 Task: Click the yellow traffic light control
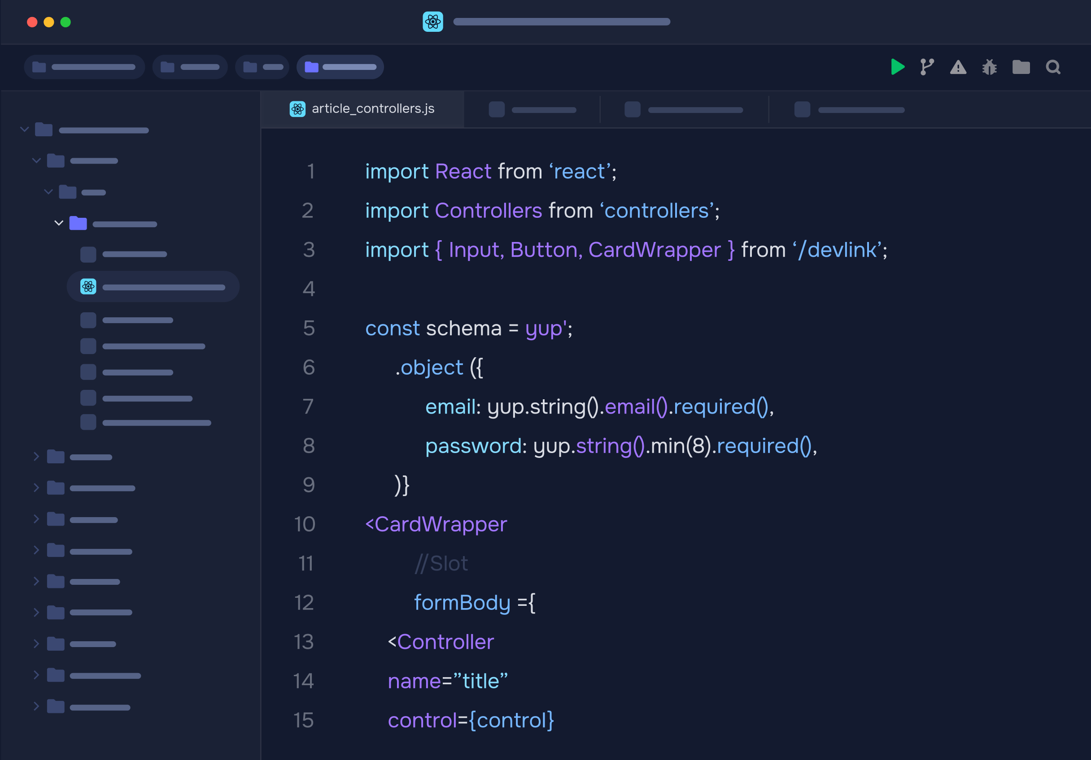[x=49, y=22]
